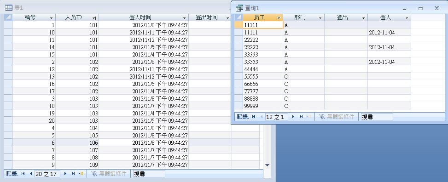This screenshot has width=448, height=182.
Task: Select all rows in 查询1 corner box
Action: coord(239,17)
